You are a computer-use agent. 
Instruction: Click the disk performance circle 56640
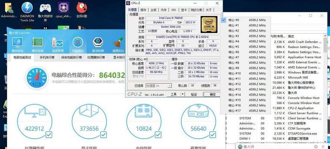click(198, 121)
